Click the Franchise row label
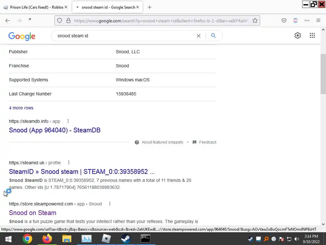Viewport: 326px width, 245px height. click(x=19, y=66)
